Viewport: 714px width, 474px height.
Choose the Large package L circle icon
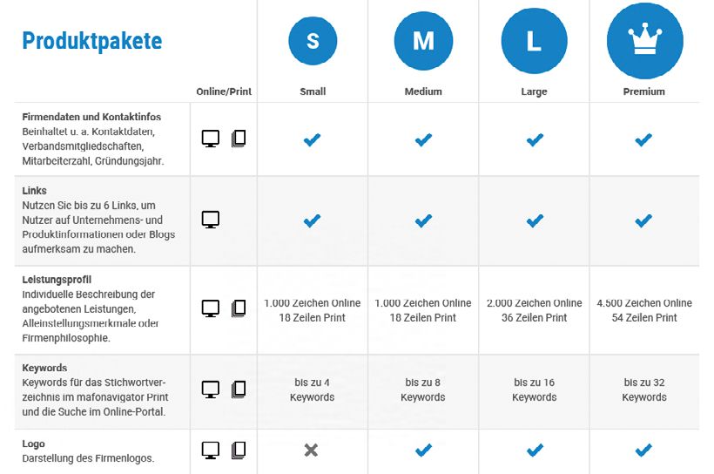coord(534,41)
